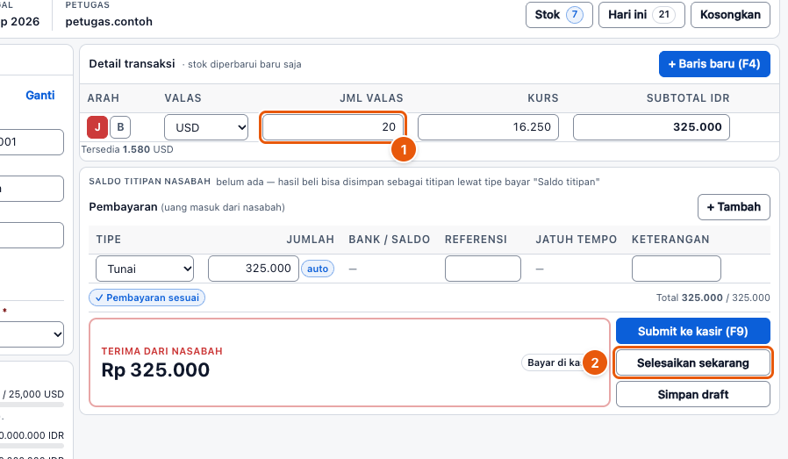
Task: Click Selesaikan sekarang button
Action: tap(693, 363)
